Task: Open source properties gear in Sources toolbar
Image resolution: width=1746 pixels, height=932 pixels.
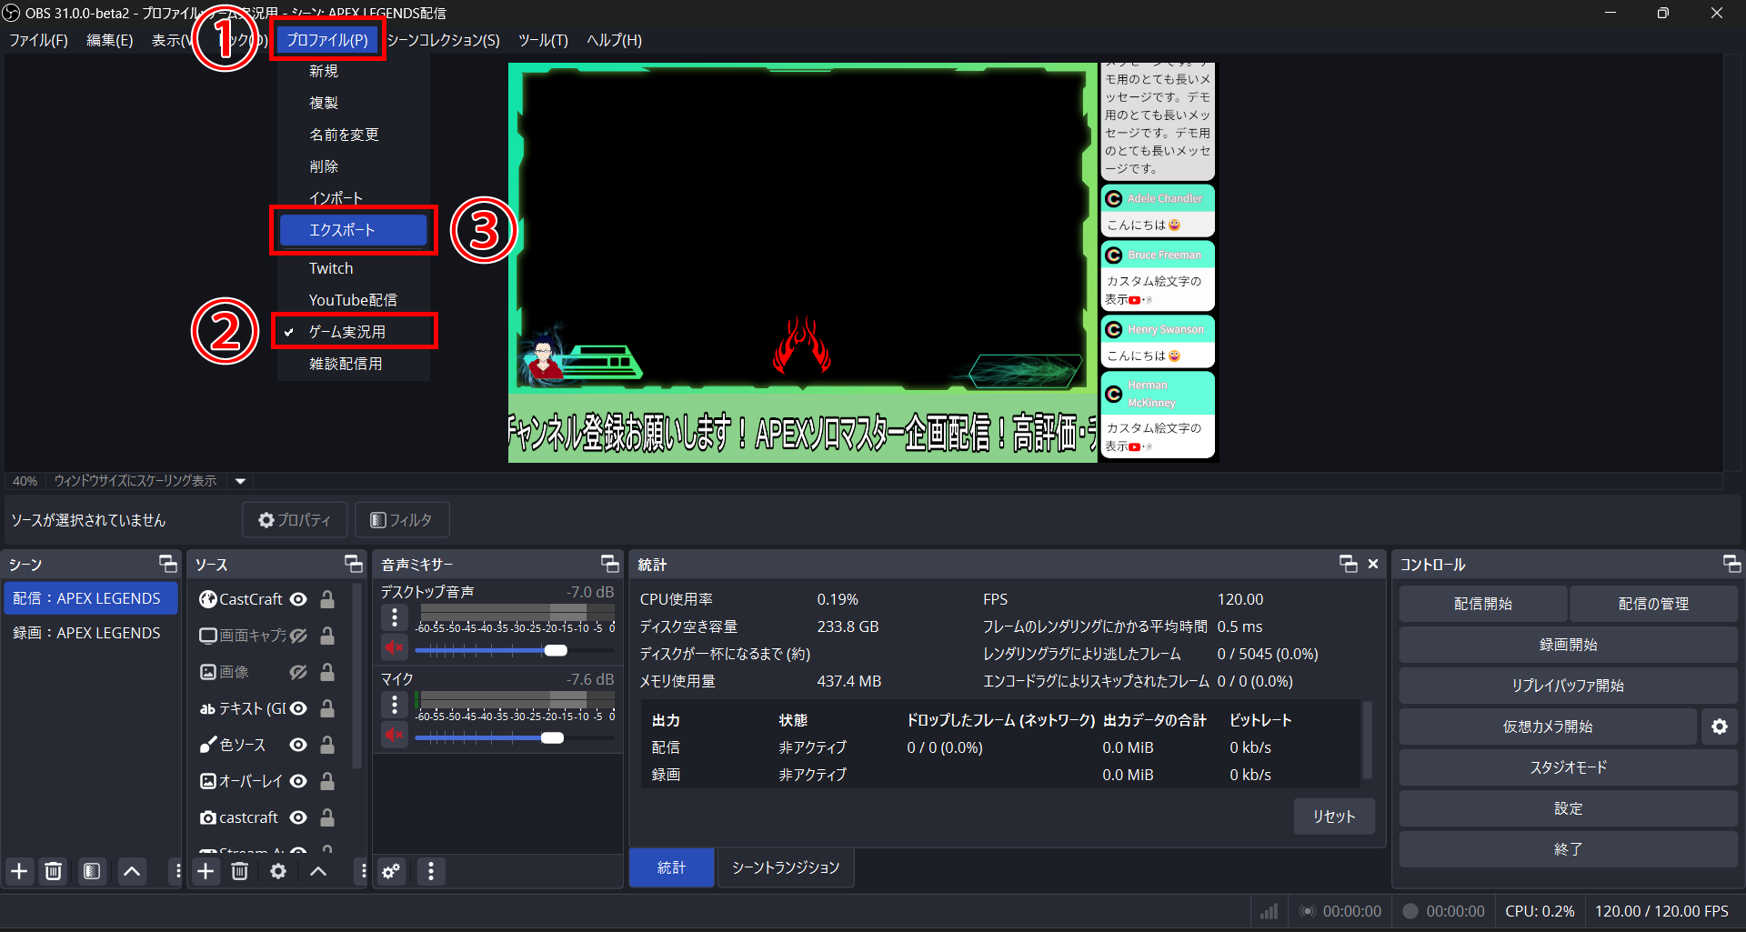Action: click(278, 871)
